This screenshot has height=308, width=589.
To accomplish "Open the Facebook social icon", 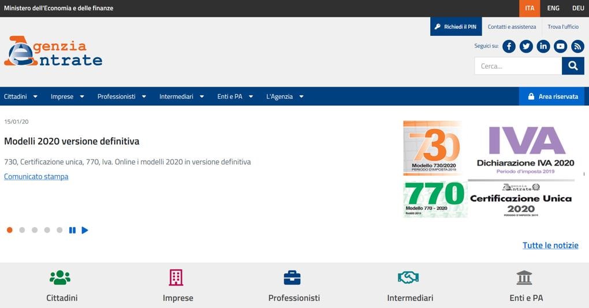I will [509, 46].
